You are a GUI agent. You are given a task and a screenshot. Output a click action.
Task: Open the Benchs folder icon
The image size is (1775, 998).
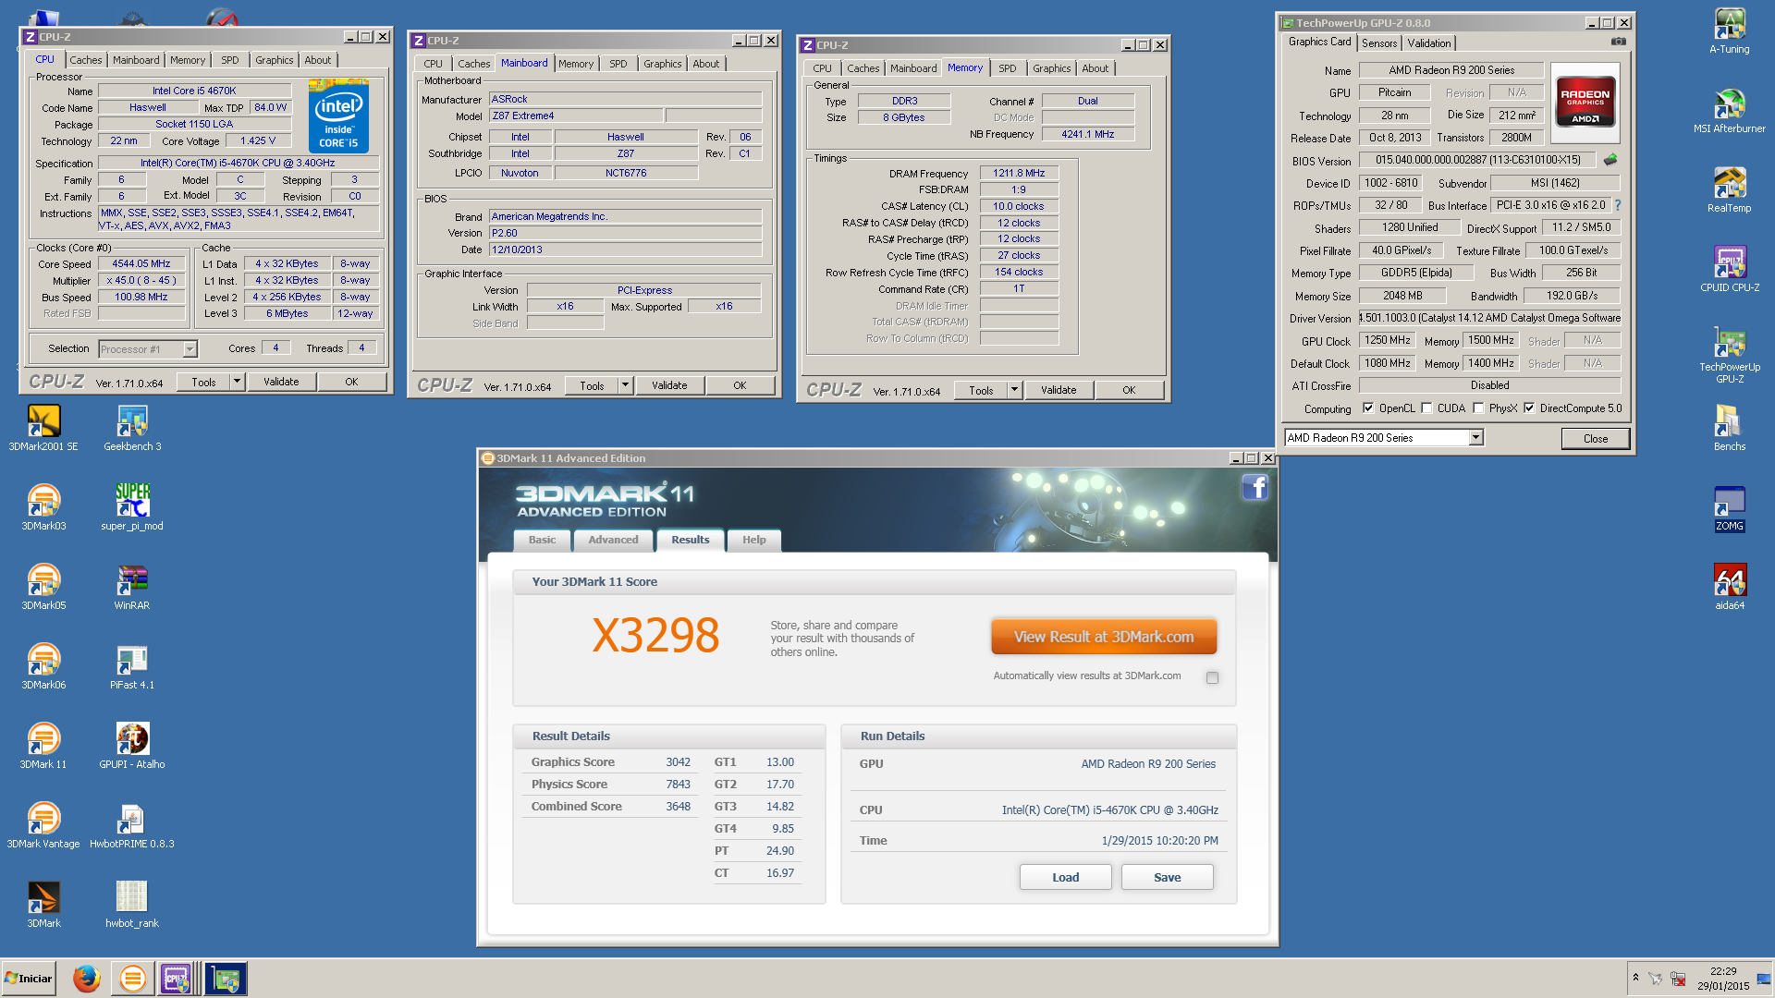pyautogui.click(x=1730, y=428)
